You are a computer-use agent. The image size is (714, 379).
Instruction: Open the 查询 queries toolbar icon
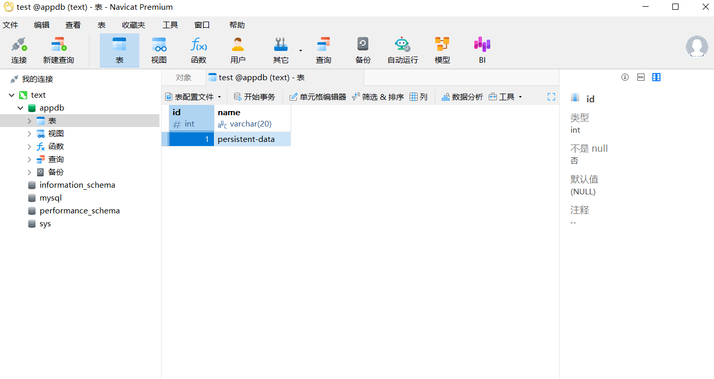pyautogui.click(x=324, y=50)
